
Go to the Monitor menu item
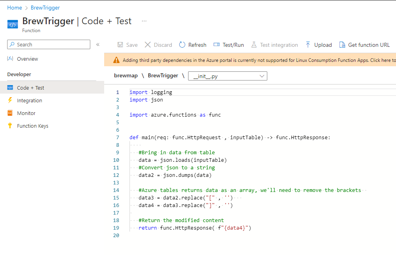pyautogui.click(x=26, y=113)
